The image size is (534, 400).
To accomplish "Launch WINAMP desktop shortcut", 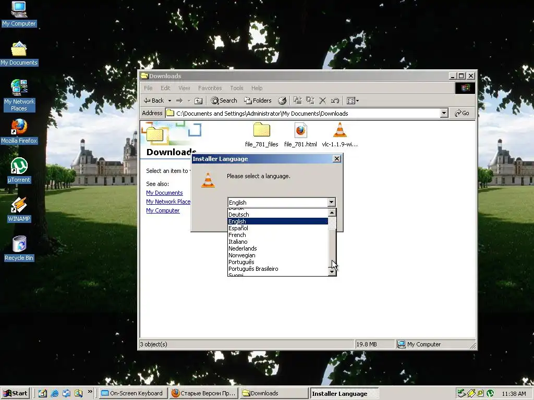I will [x=19, y=209].
